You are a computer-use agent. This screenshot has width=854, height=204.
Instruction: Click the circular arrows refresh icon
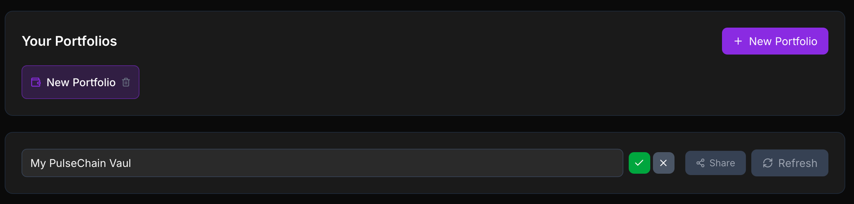click(768, 163)
